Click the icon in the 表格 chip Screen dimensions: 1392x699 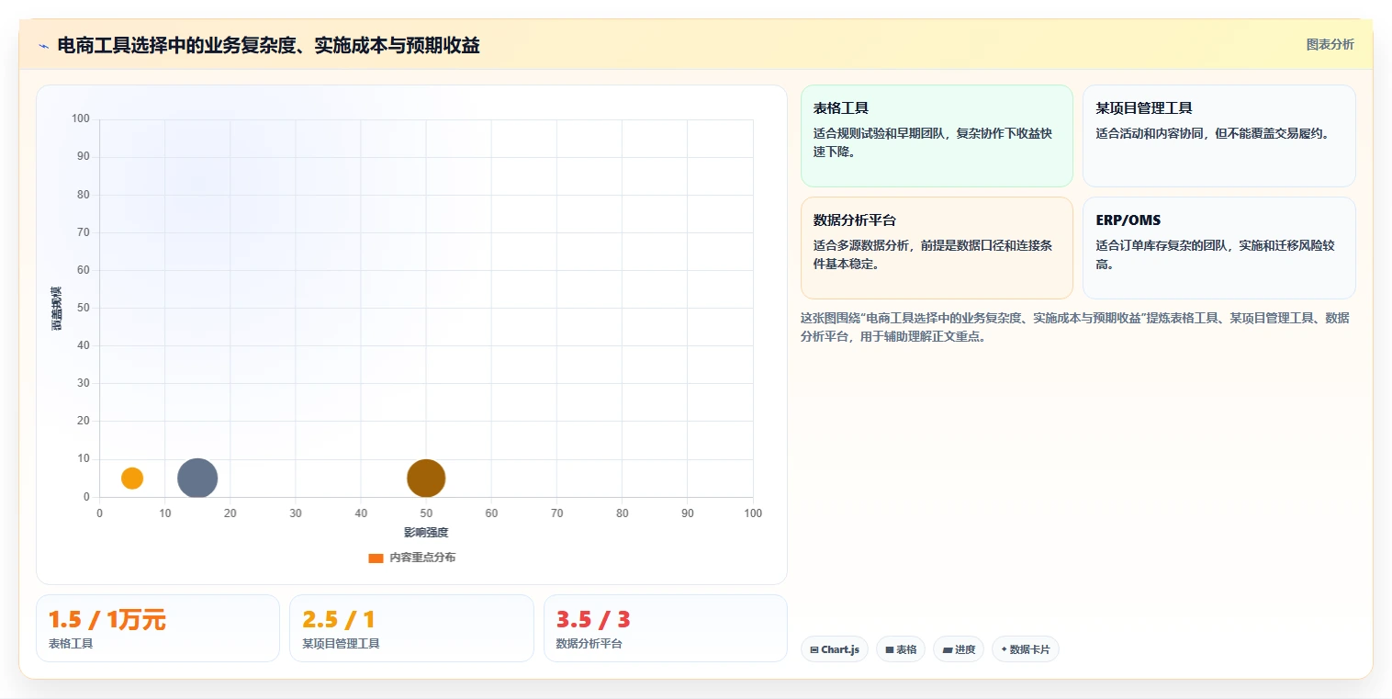[x=890, y=649]
